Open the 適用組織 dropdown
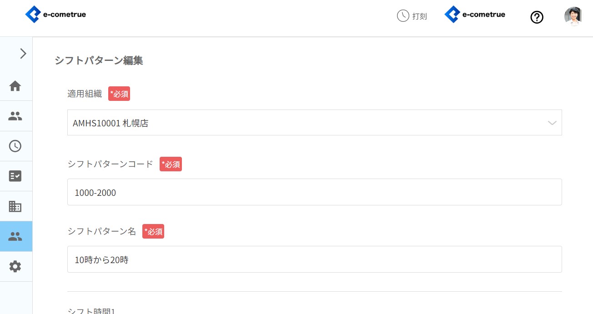This screenshot has width=593, height=314. click(x=314, y=123)
